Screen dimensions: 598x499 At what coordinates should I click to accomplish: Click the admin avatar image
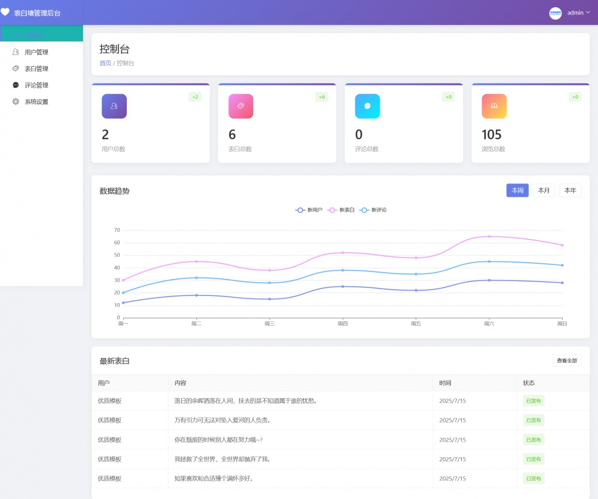(x=556, y=13)
